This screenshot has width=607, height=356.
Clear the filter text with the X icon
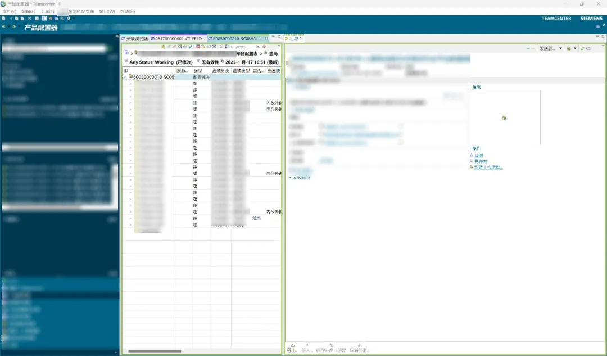[258, 47]
